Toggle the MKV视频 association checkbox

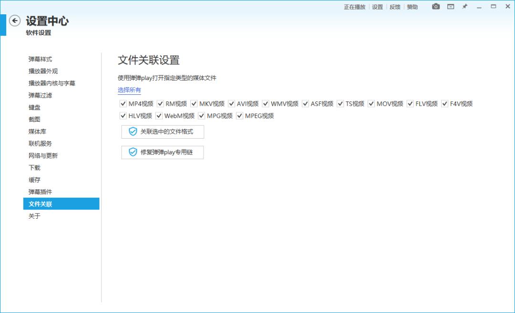click(x=193, y=103)
